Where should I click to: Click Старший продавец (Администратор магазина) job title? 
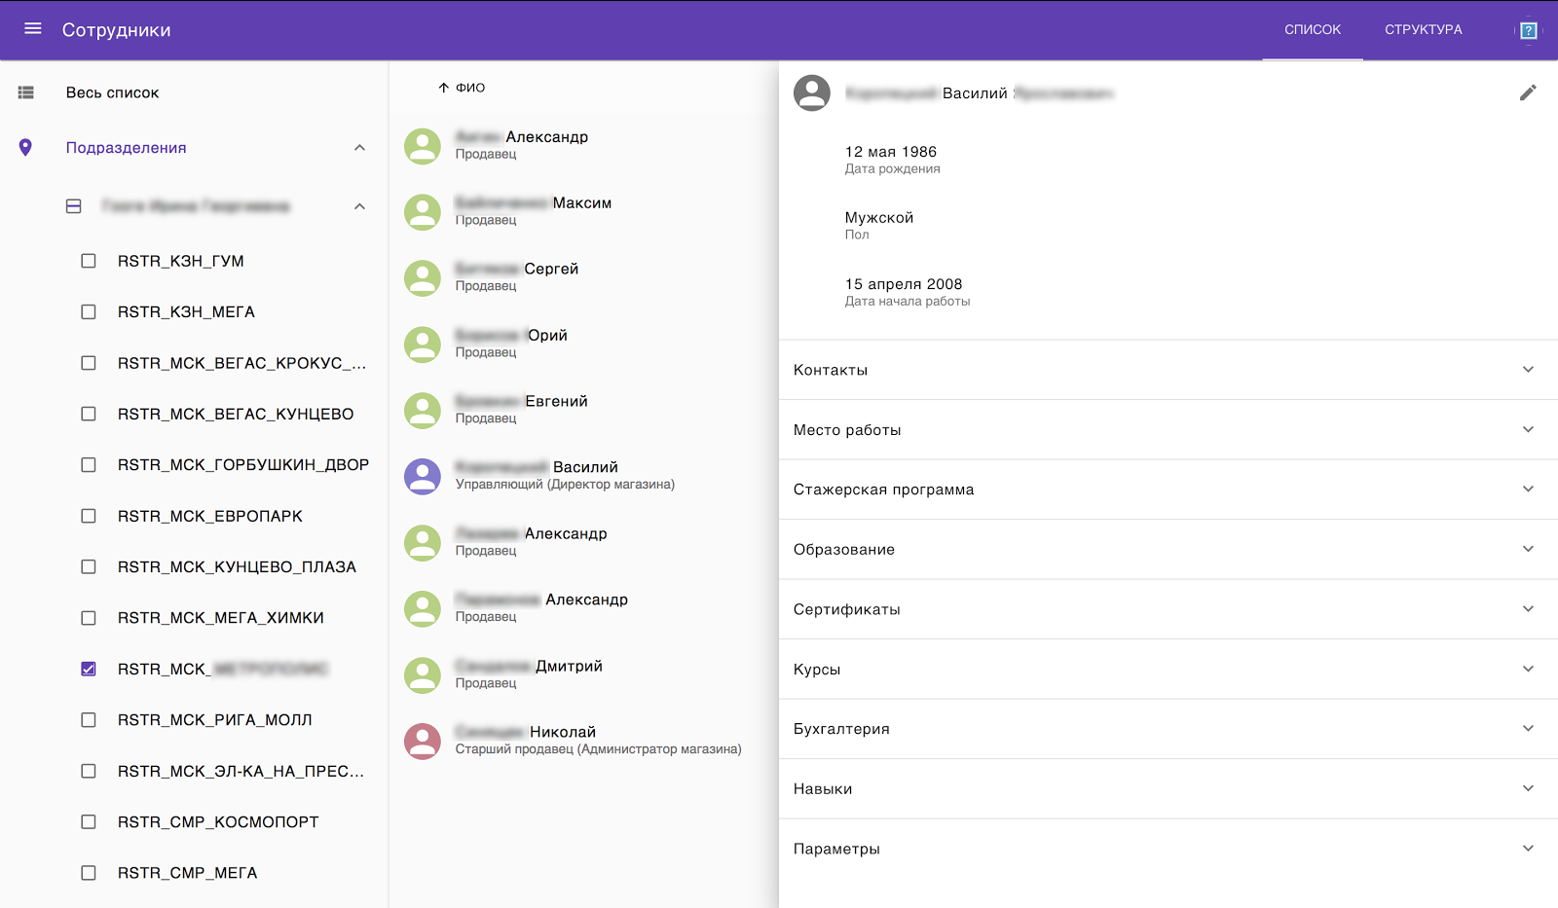pos(599,749)
